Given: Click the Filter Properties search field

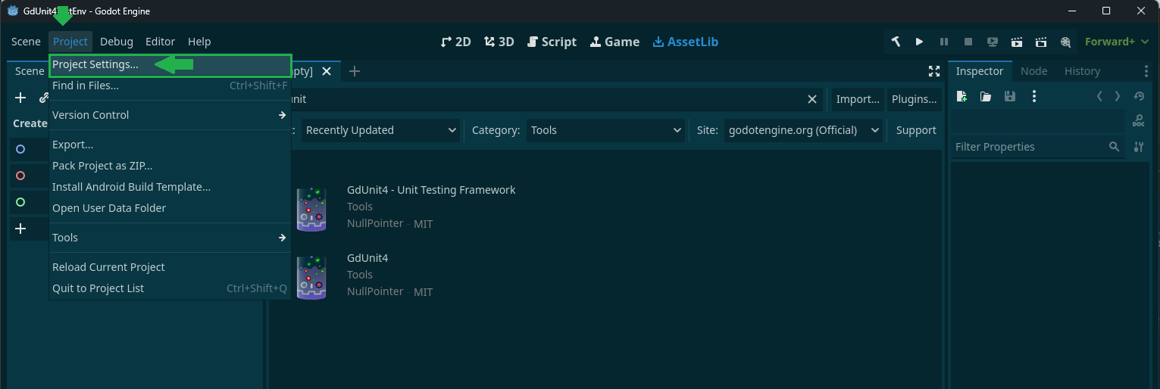Looking at the screenshot, I should 1027,147.
